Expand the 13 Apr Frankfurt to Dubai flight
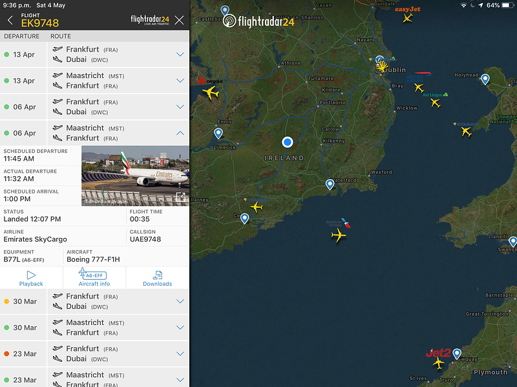Screen dimensions: 517x387 [x=180, y=54]
